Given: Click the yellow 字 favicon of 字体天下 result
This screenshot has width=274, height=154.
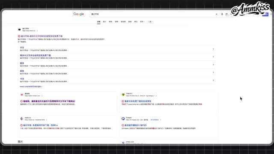Looking at the screenshot, I should (x=123, y=95).
